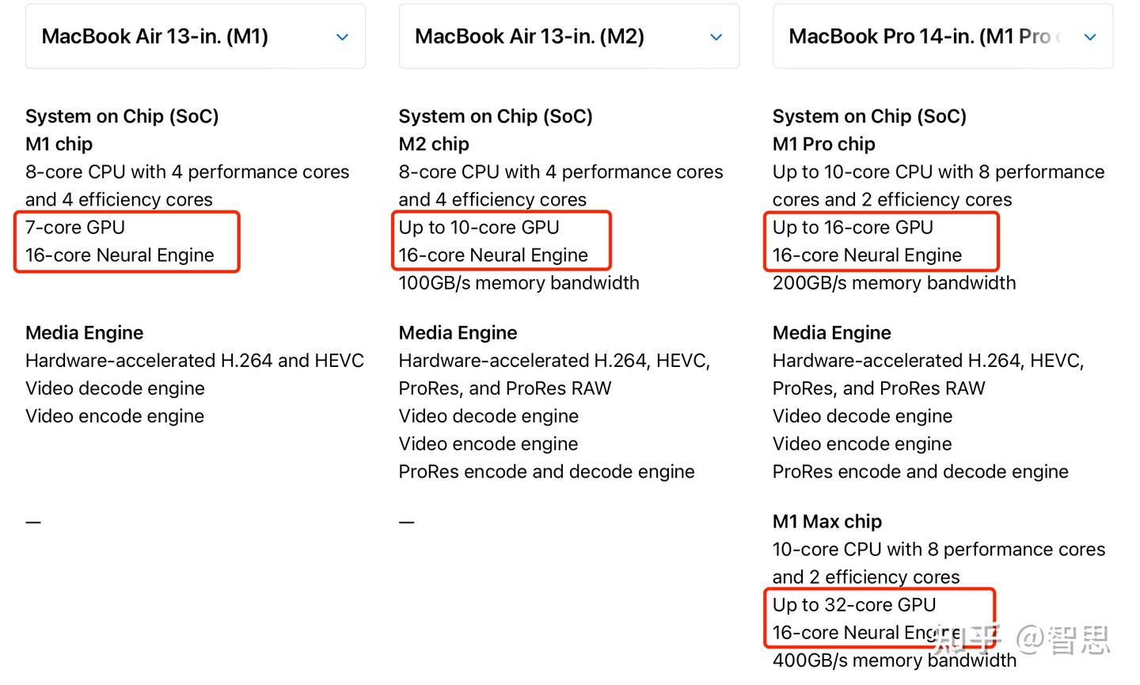Click the dash placeholder below the M1 column
This screenshot has width=1140, height=685.
[32, 521]
